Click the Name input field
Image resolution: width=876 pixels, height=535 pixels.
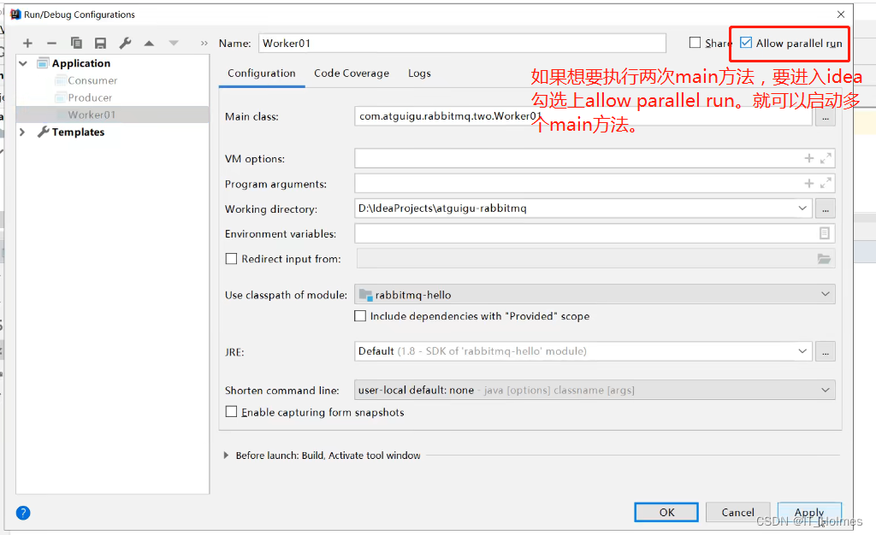click(x=462, y=43)
